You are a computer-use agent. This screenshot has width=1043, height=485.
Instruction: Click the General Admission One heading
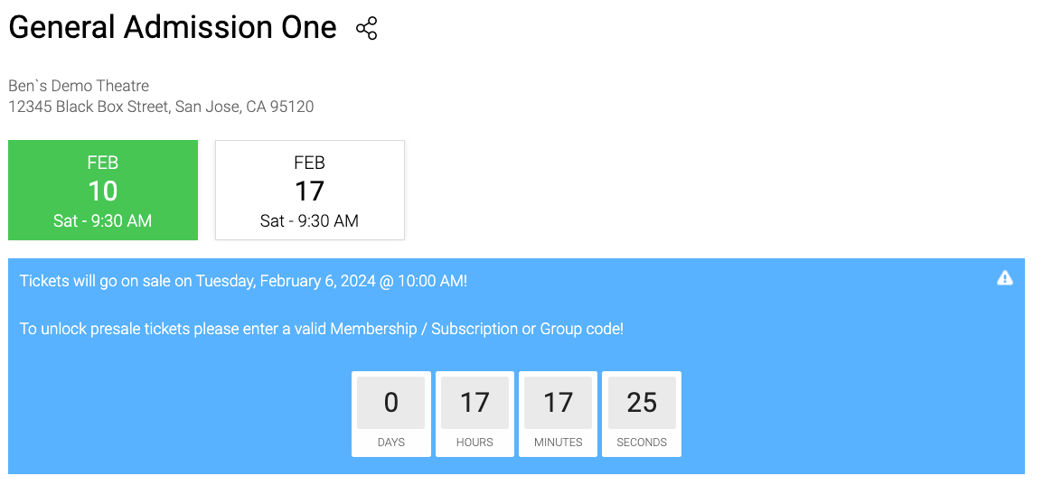[x=173, y=28]
